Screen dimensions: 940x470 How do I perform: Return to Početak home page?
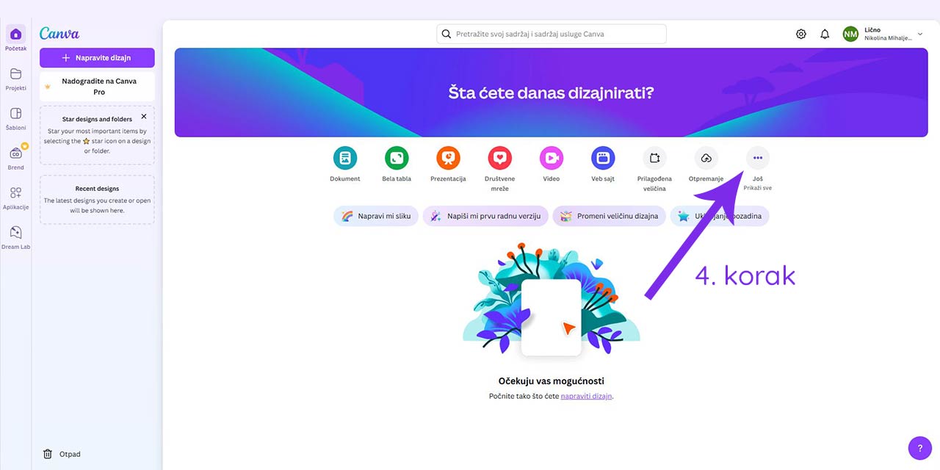point(15,37)
